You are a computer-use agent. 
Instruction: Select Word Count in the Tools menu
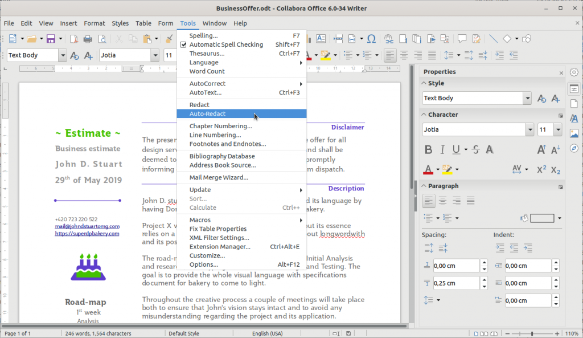pyautogui.click(x=241, y=71)
